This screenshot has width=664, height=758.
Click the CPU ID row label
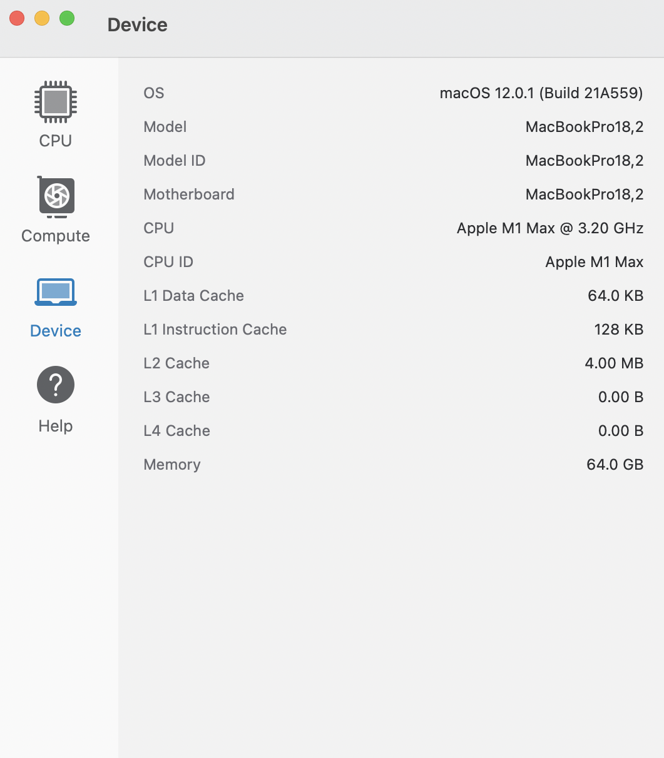tap(168, 262)
